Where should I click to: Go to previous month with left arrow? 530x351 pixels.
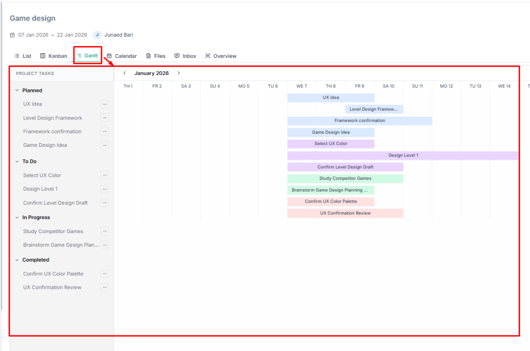tap(125, 73)
